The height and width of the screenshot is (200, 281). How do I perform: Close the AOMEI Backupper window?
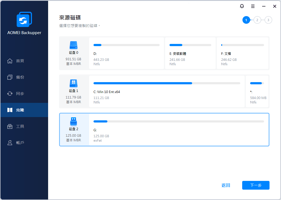tap(274, 6)
